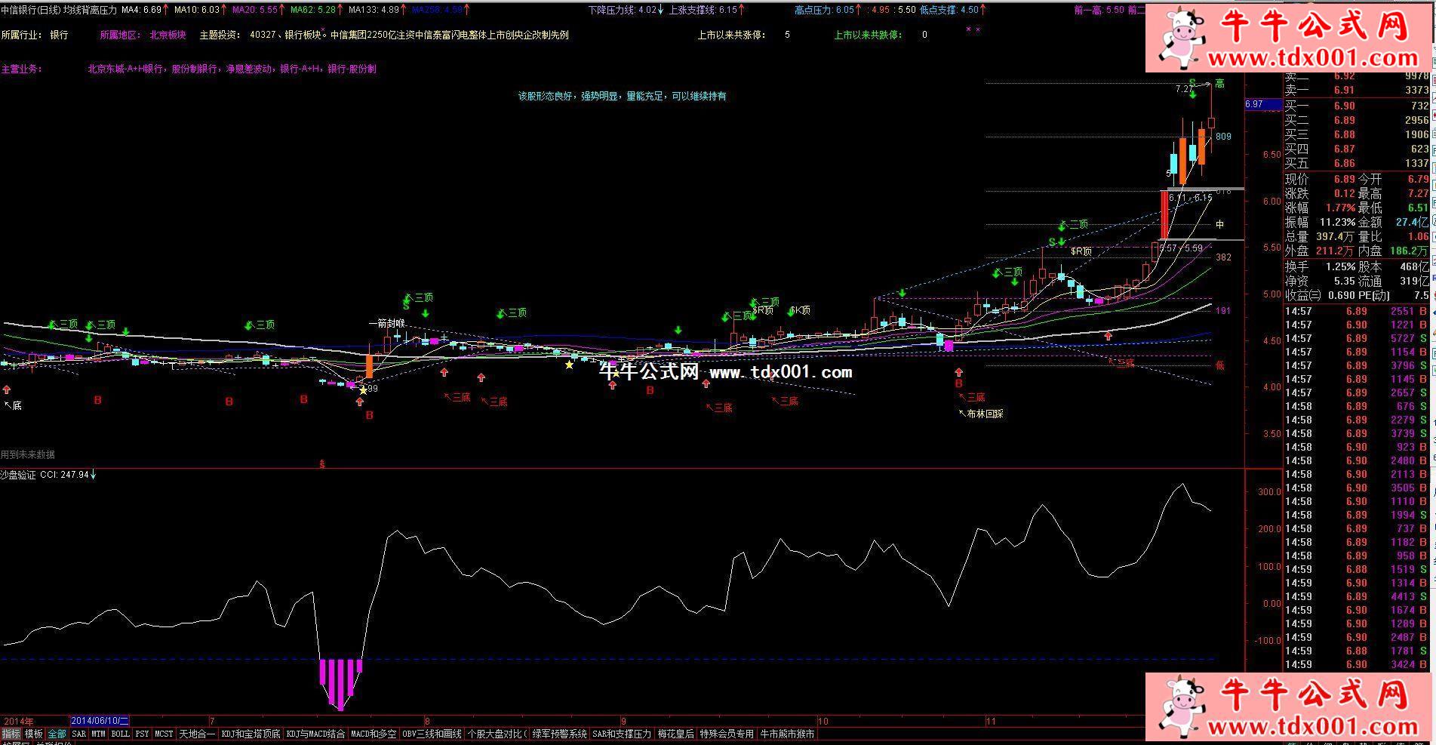This screenshot has width=1436, height=745.
Task: Select the 梅花皇后 tab
Action: [675, 734]
